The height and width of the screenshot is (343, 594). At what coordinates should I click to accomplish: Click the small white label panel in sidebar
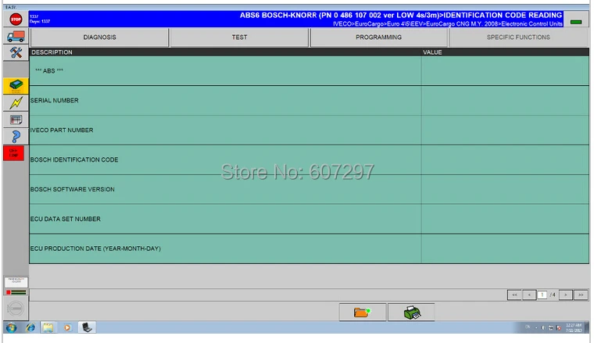[x=16, y=282]
